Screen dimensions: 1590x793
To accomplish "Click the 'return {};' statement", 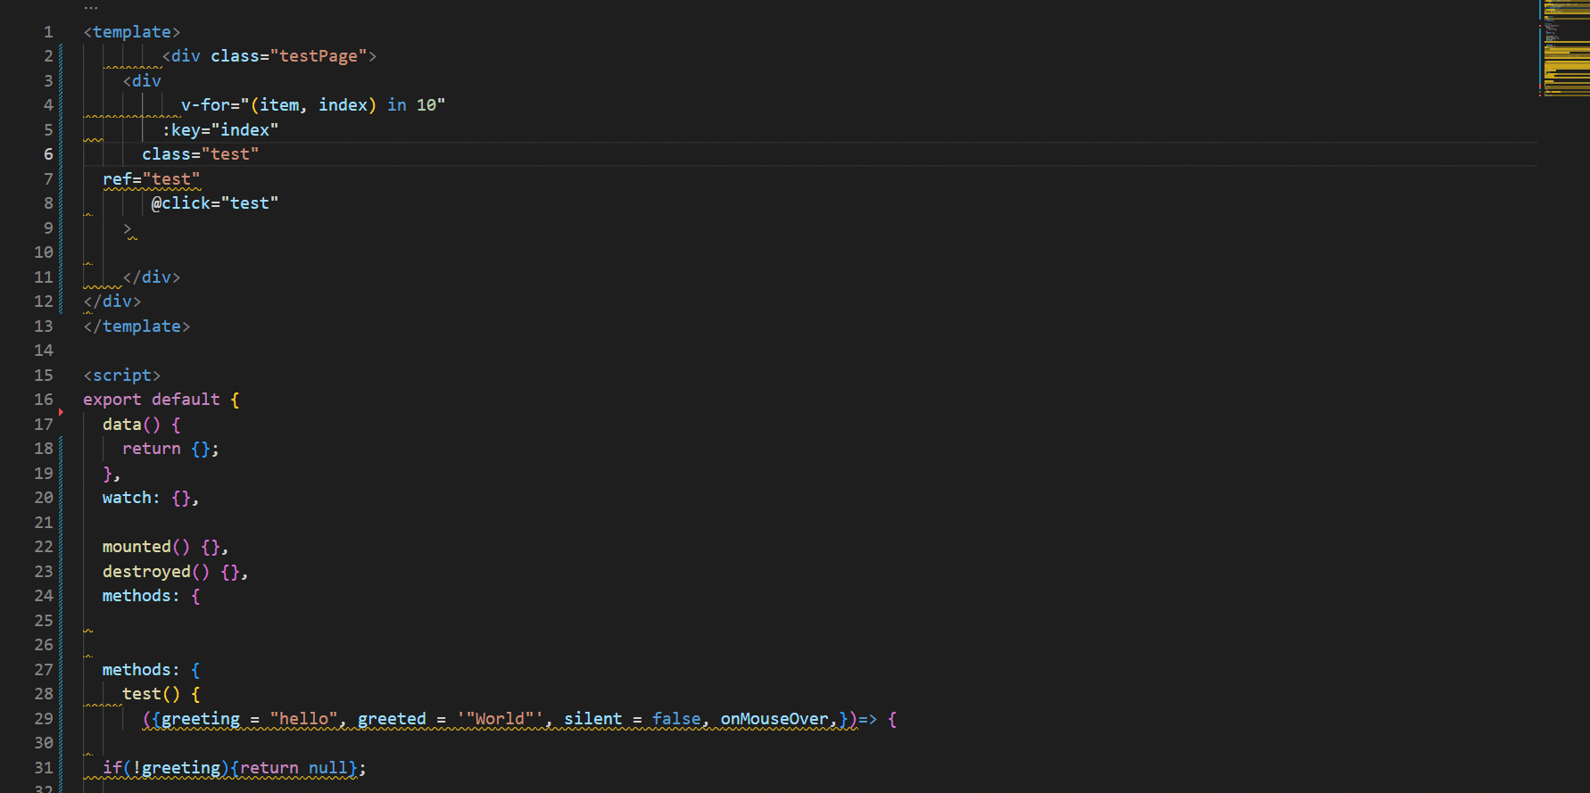I will coord(171,449).
